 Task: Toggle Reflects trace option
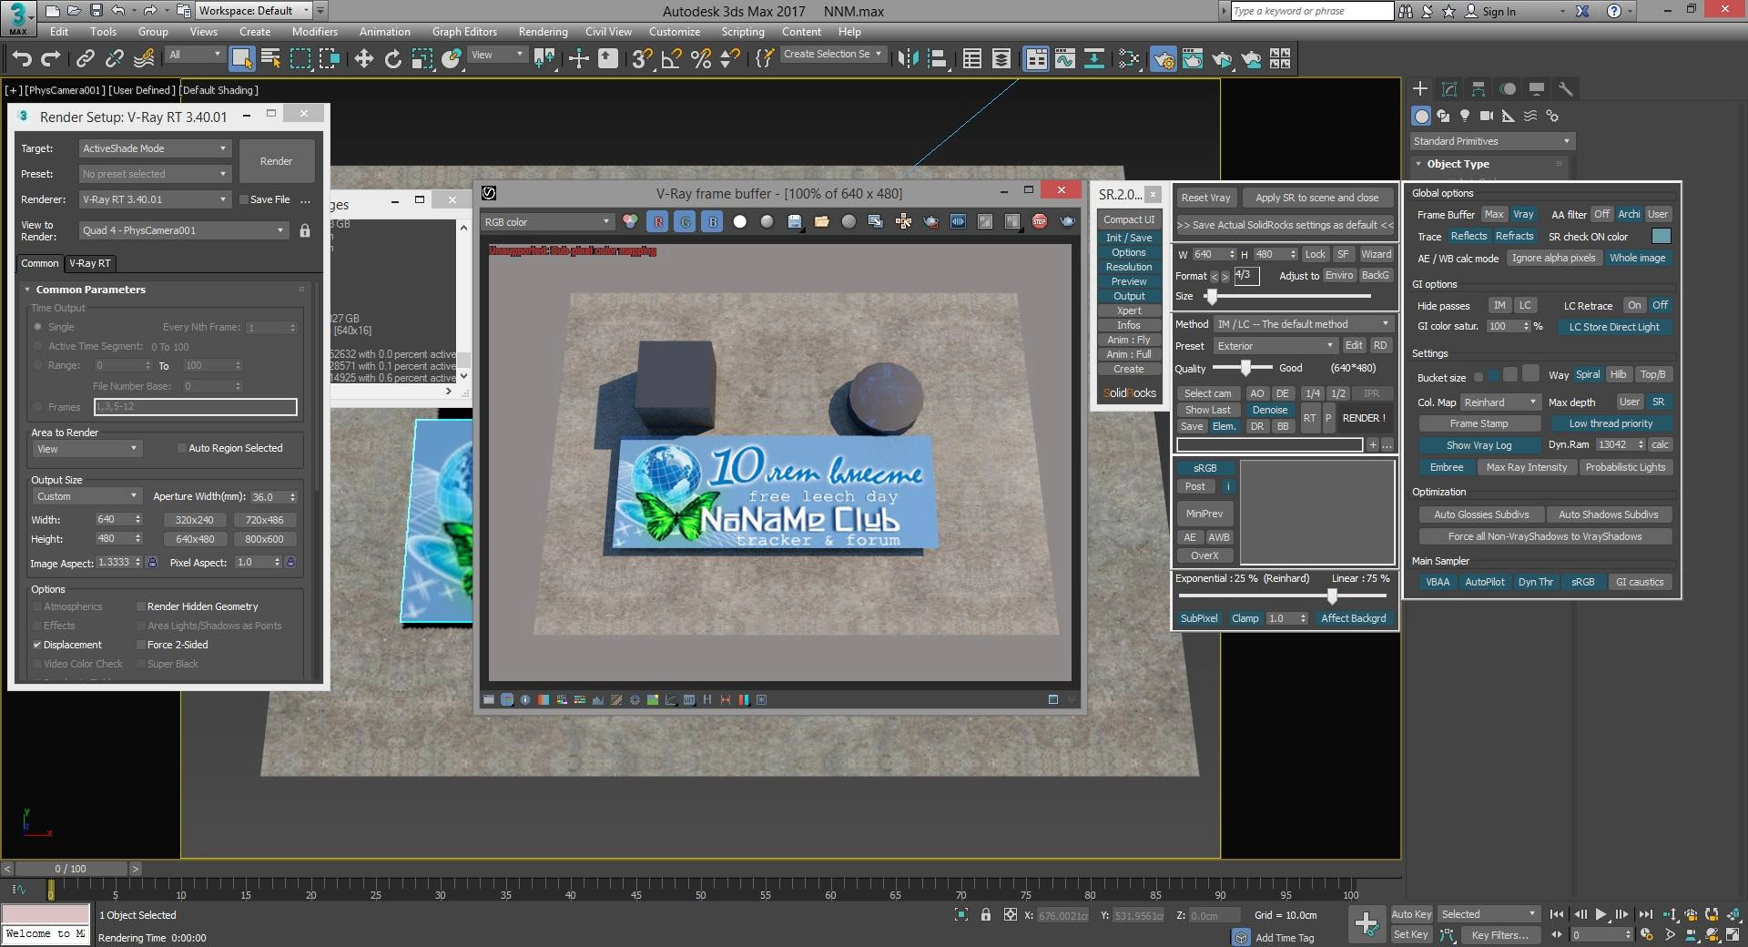[x=1469, y=236]
